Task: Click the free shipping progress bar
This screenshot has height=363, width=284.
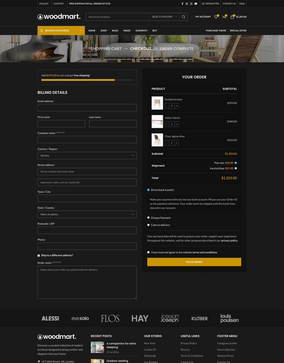Action: pyautogui.click(x=87, y=80)
